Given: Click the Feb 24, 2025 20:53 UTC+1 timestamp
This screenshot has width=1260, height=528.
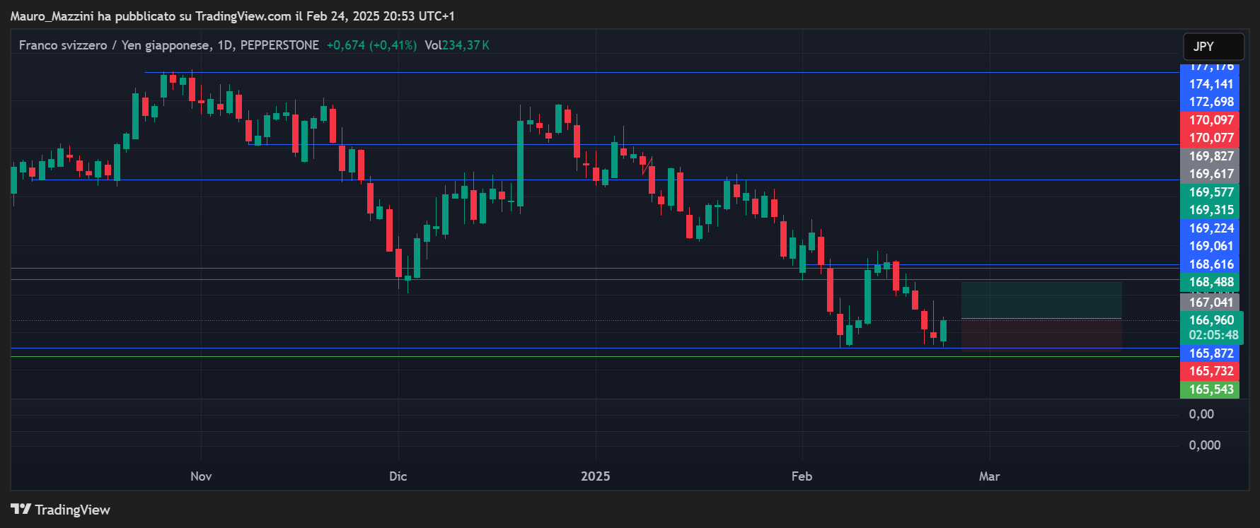Looking at the screenshot, I should [x=381, y=16].
